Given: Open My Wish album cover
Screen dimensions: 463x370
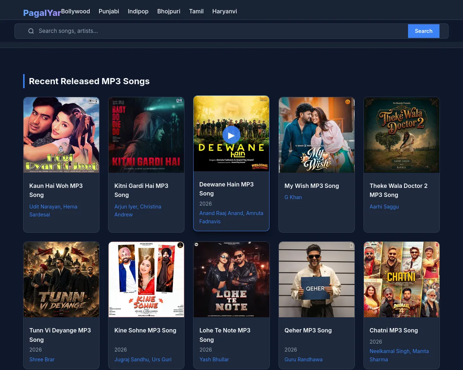Looking at the screenshot, I should 317,135.
